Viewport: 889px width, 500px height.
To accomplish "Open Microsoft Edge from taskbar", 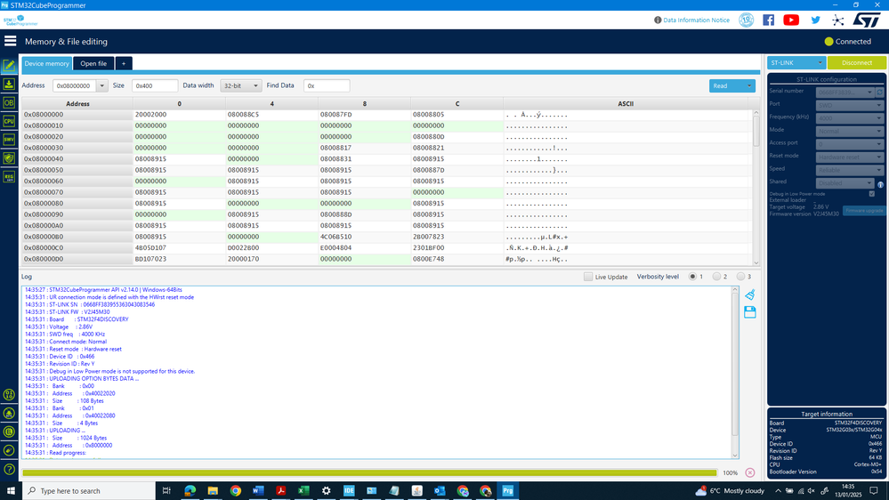I will pyautogui.click(x=190, y=491).
